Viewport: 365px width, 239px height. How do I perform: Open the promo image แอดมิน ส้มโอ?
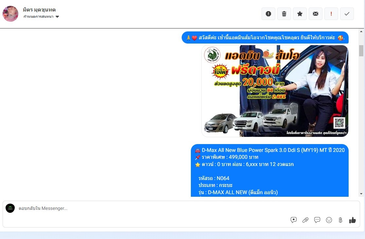[275, 91]
